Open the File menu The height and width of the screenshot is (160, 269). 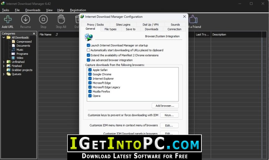(x=17, y=10)
